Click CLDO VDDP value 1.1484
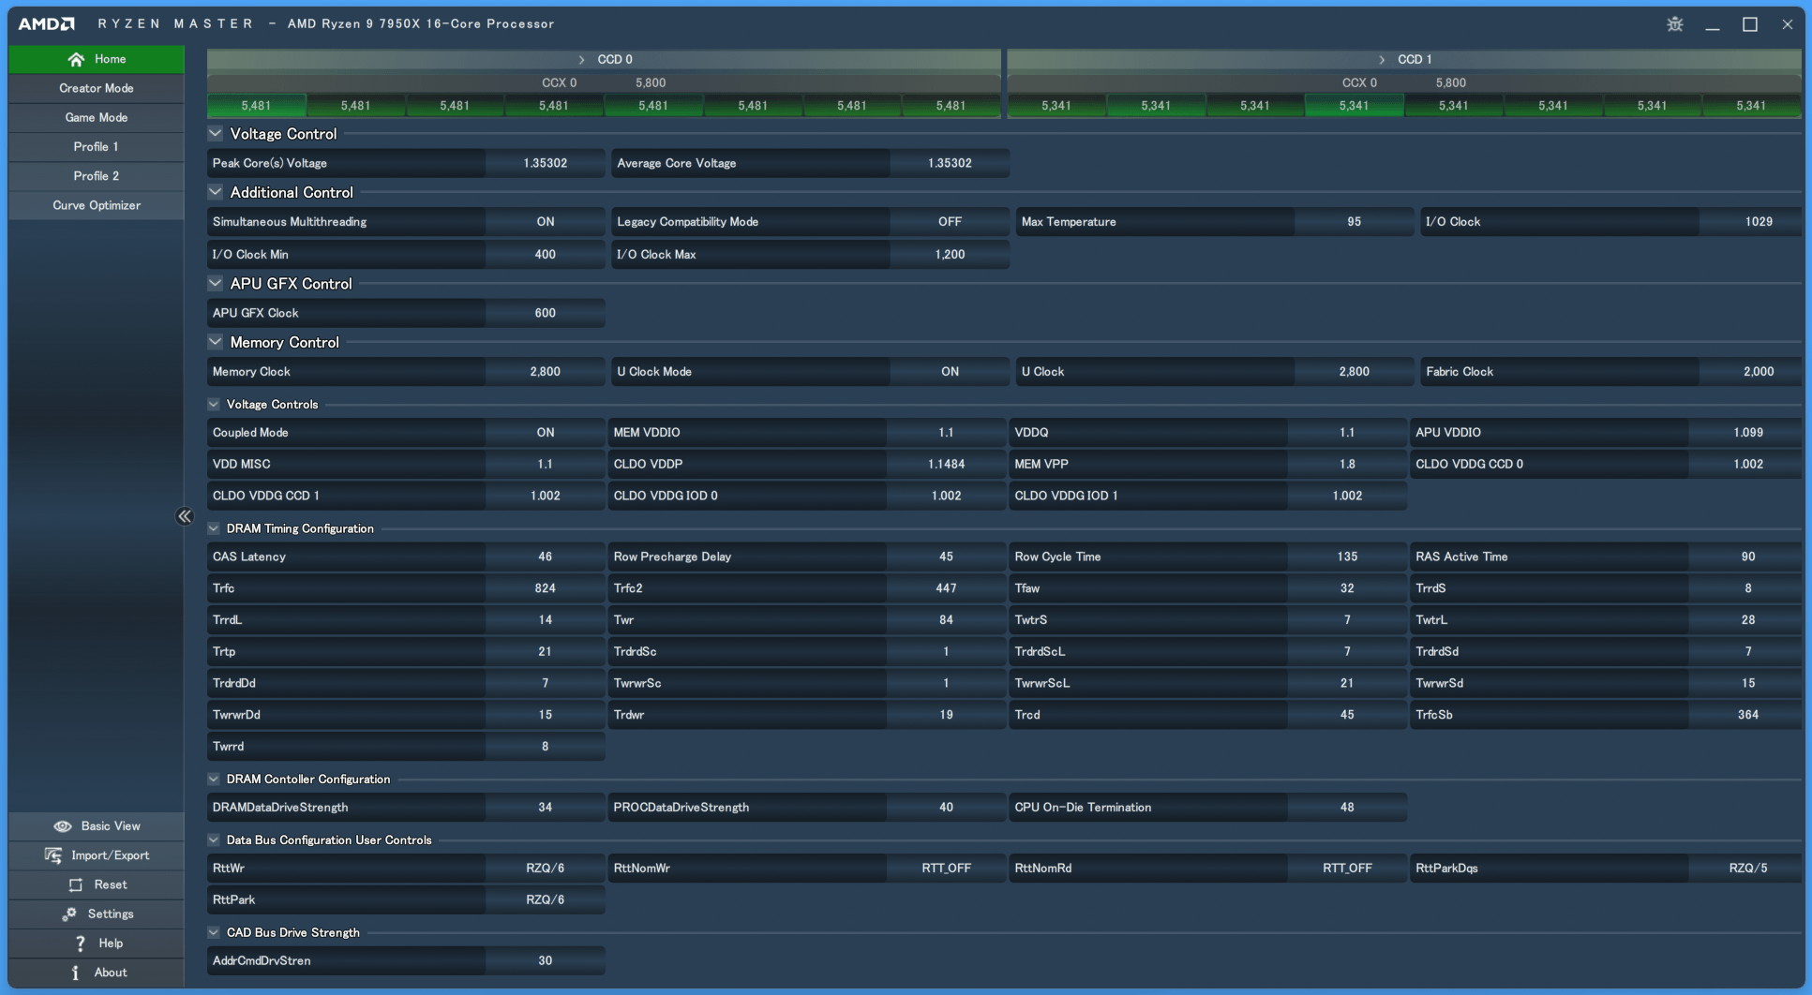The height and width of the screenshot is (995, 1812). tap(946, 465)
